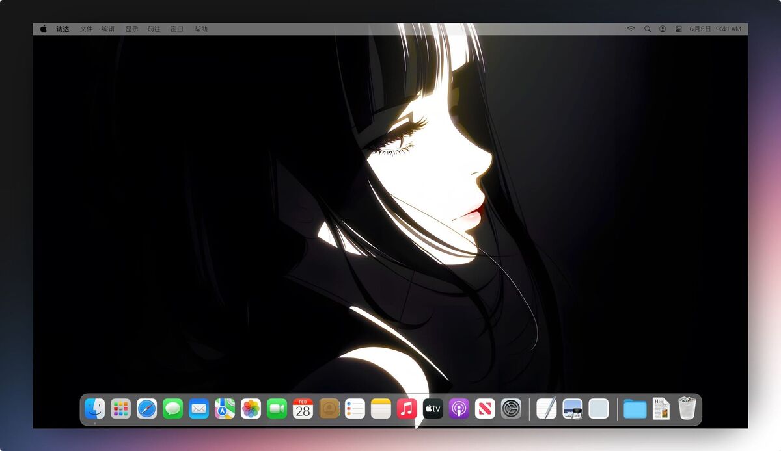Open the 帮助 menu
Screen dimensions: 781x451
point(201,29)
